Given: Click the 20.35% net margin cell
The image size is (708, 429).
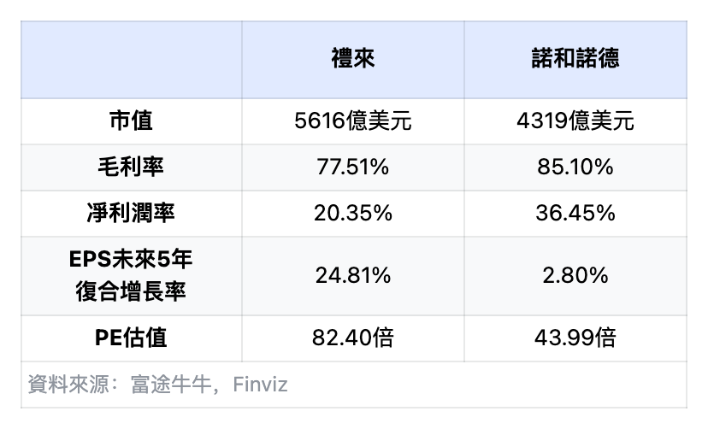Looking at the screenshot, I should [x=352, y=213].
